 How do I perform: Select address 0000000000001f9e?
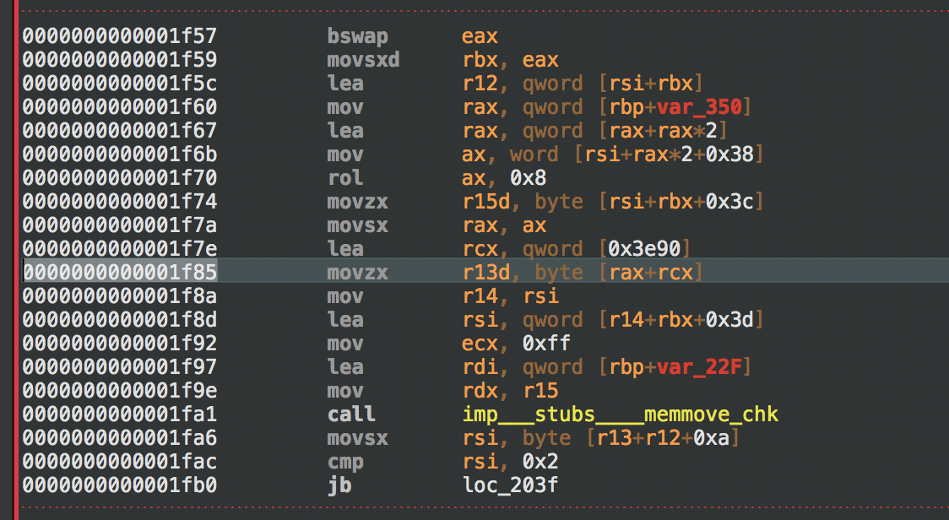tap(120, 391)
